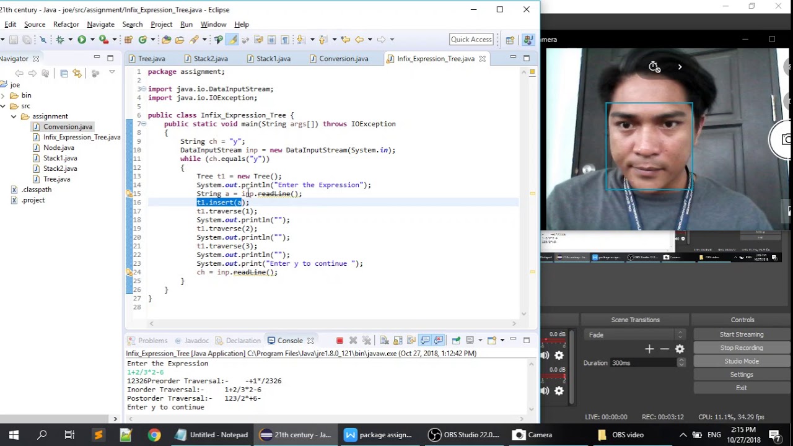The height and width of the screenshot is (446, 793).
Task: Click the Open Type toolbar icon
Action: click(166, 40)
